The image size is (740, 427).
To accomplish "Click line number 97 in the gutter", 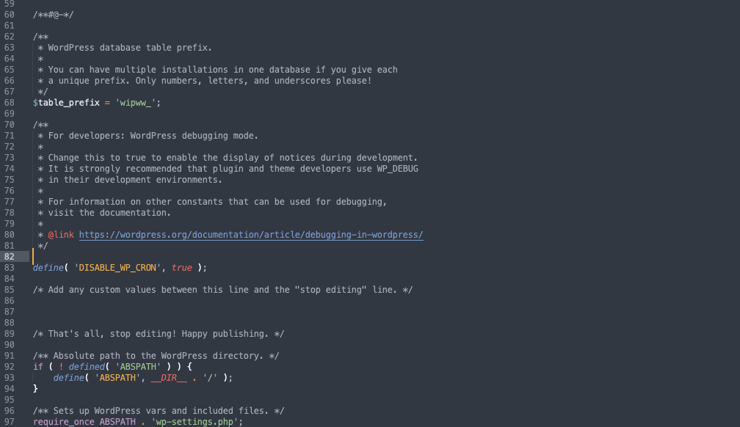I will tap(10, 422).
